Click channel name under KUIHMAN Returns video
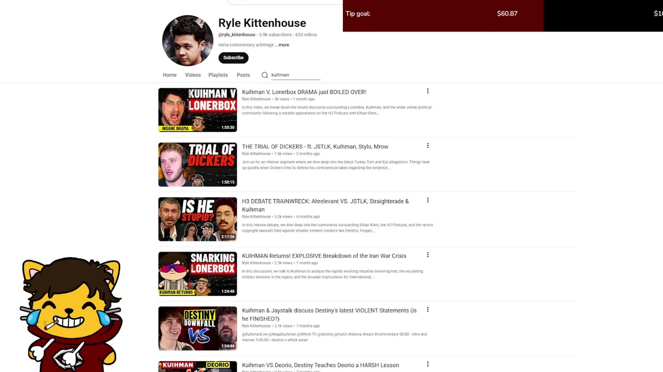Screen dimensions: 663x372 tap(256, 263)
